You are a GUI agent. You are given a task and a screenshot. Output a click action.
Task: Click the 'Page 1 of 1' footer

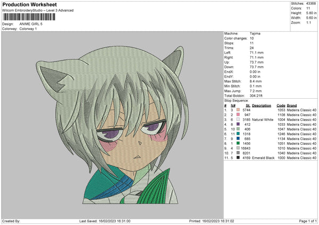coord(308,221)
